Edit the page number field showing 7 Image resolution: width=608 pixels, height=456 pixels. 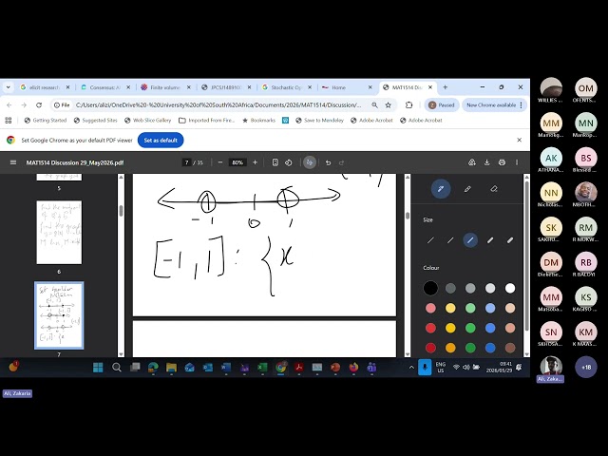(187, 162)
